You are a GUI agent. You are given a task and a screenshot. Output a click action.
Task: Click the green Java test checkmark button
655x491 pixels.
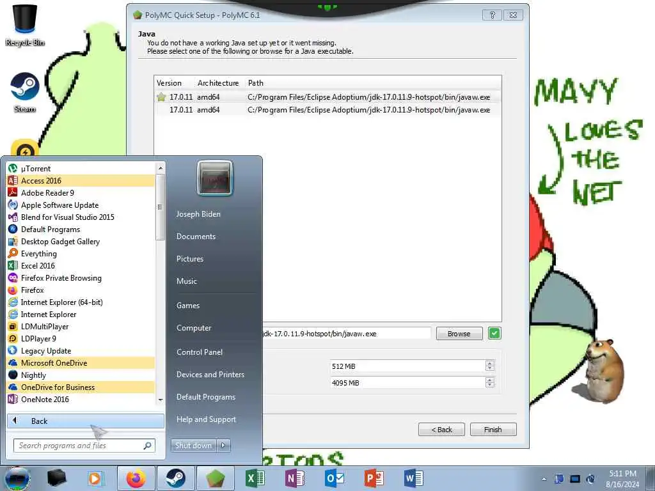coord(494,333)
